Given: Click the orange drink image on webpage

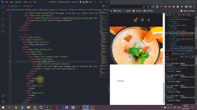Looking at the screenshot, I should 136,46.
